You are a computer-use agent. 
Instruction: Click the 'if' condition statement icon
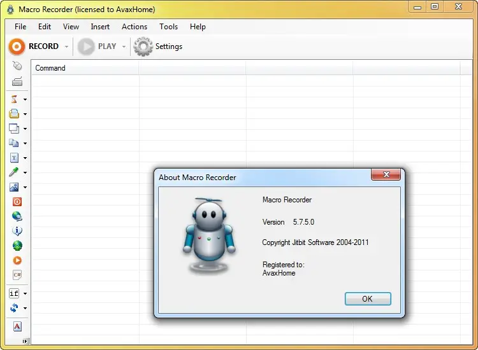[14, 293]
